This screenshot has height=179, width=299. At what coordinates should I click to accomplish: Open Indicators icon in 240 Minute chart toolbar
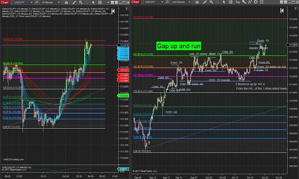pyautogui.click(x=244, y=2)
